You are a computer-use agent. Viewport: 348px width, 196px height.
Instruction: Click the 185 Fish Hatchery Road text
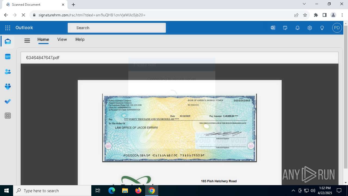tap(219, 181)
